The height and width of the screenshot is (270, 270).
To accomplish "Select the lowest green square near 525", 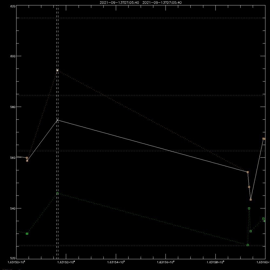I will [248, 245].
